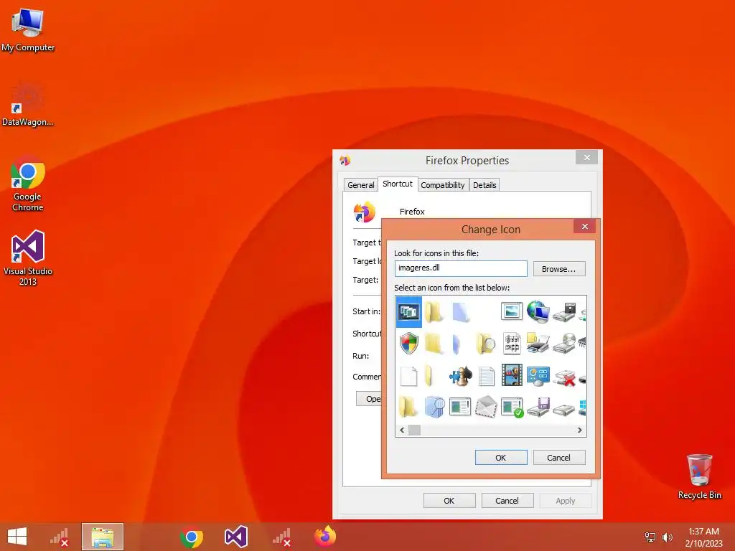Switch to the Shortcut tab
735x551 pixels.
(398, 184)
